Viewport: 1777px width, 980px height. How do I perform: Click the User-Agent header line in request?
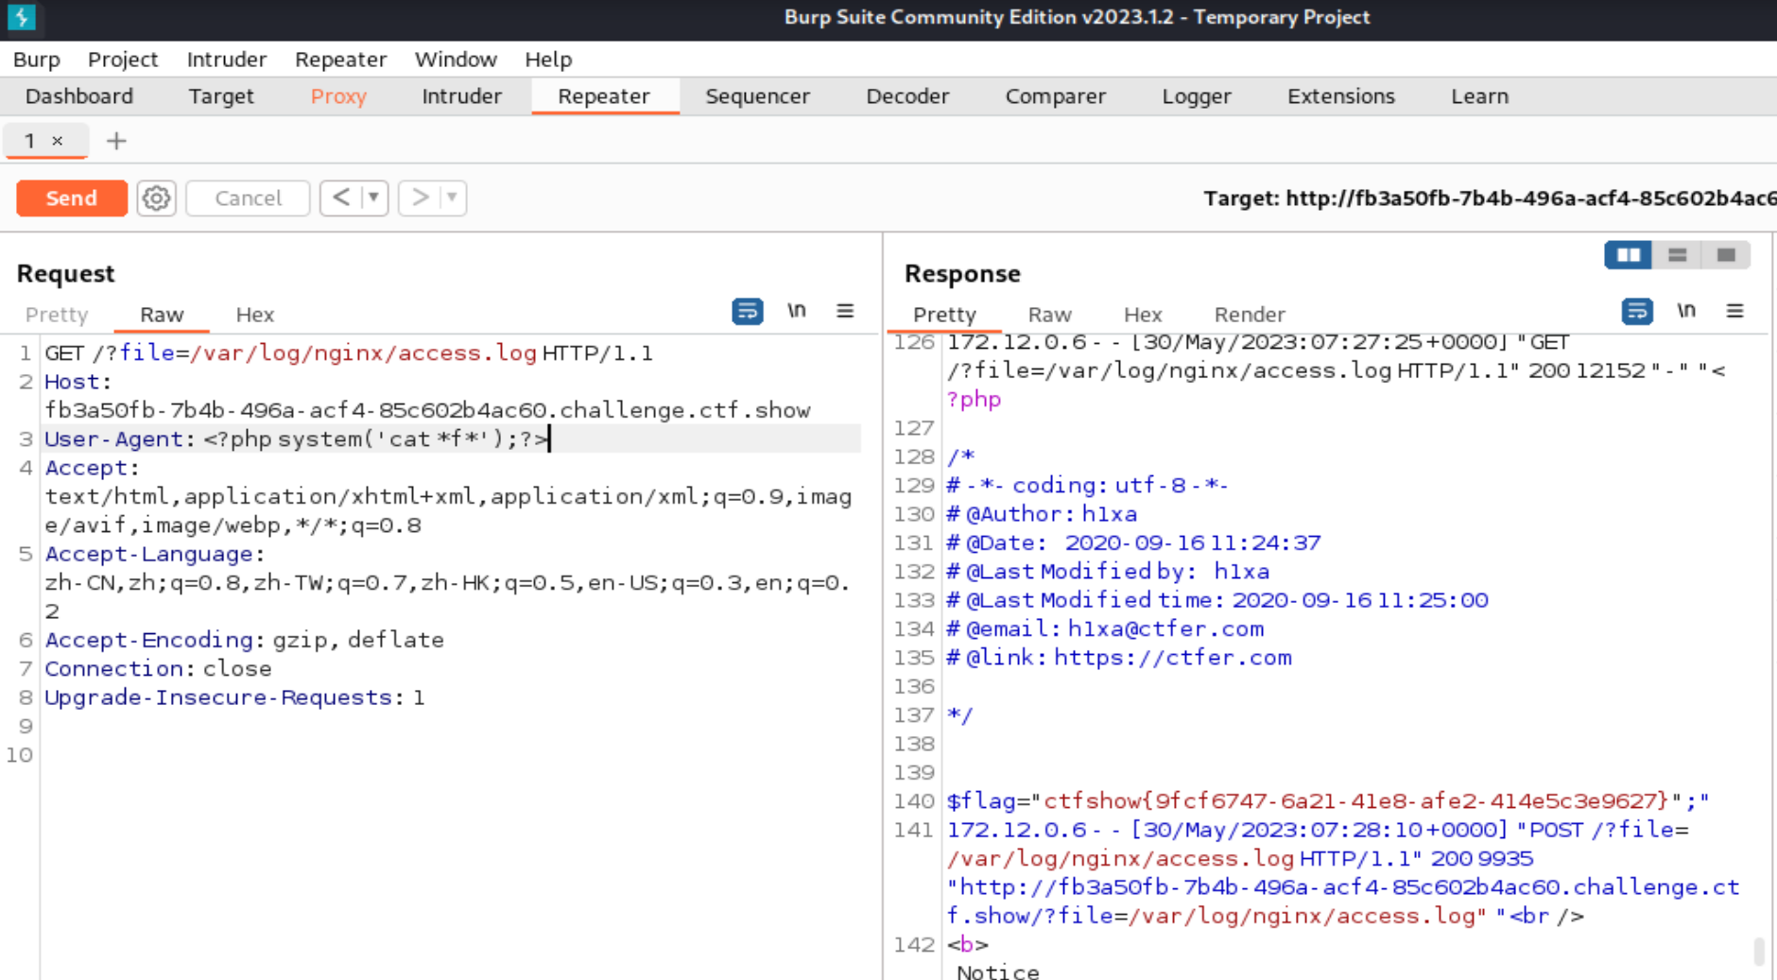(x=297, y=438)
